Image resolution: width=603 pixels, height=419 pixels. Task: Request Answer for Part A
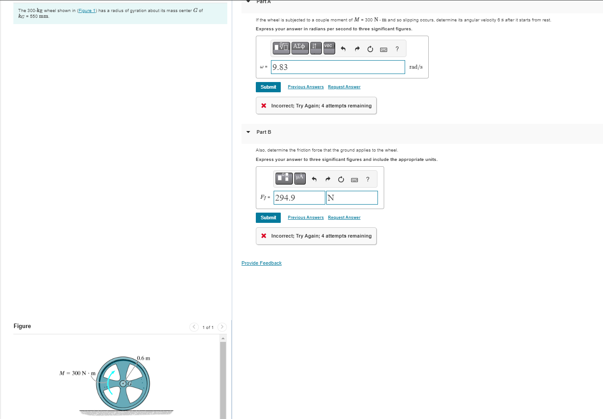(x=344, y=87)
